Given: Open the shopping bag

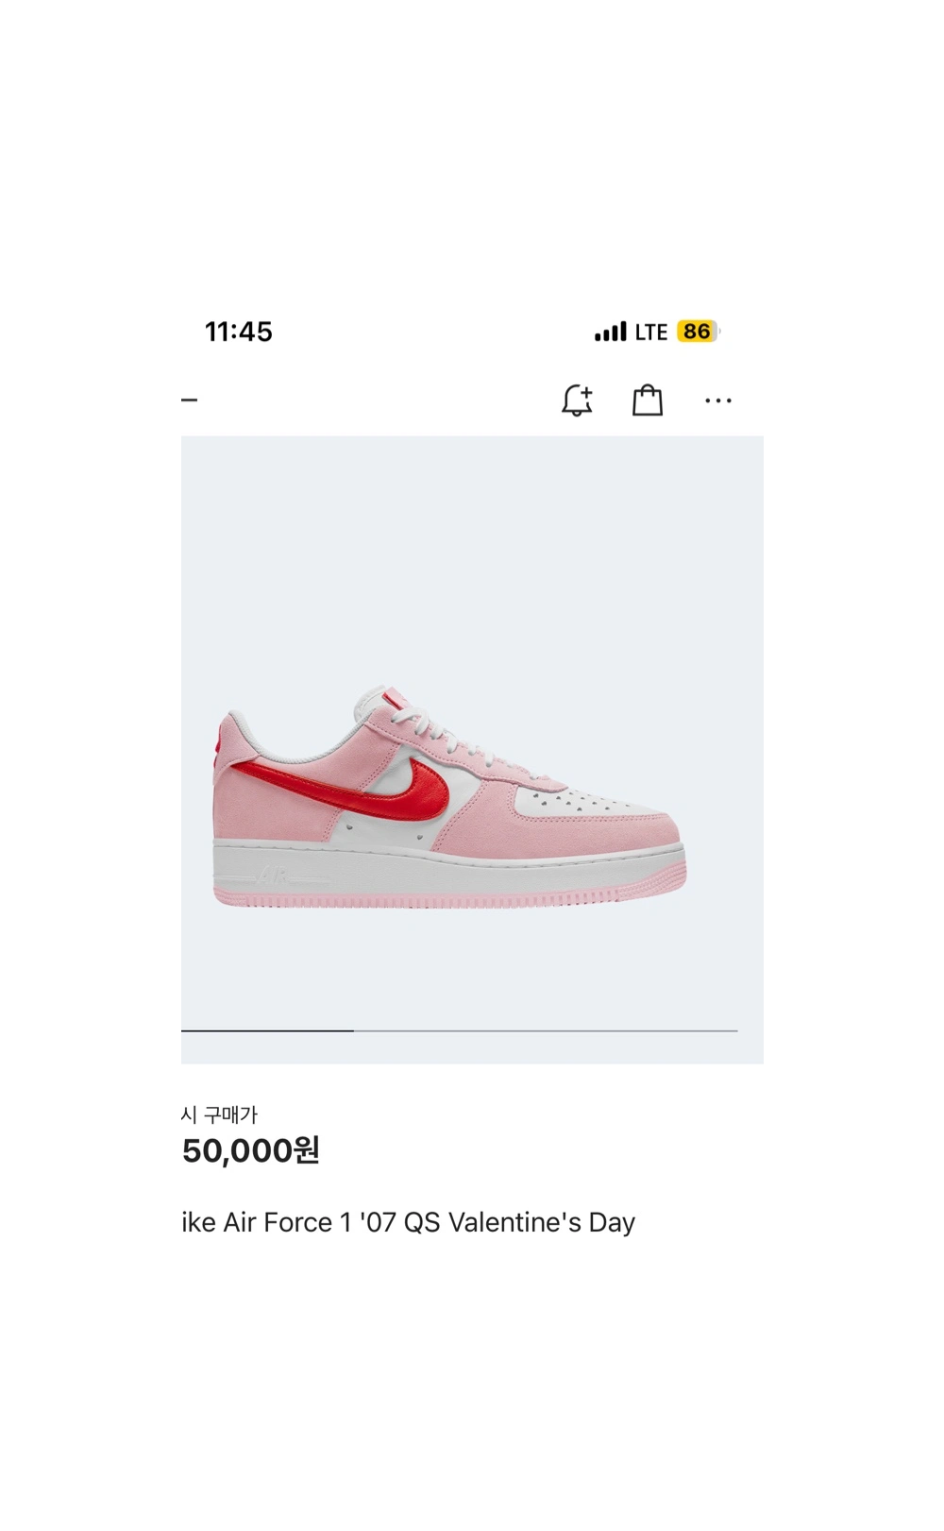Looking at the screenshot, I should [x=648, y=400].
